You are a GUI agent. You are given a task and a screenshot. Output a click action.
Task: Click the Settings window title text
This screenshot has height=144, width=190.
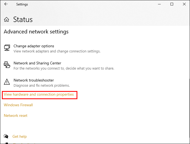tap(22, 4)
